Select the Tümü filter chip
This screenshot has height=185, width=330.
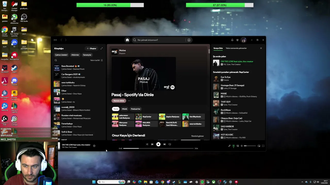pos(116,109)
